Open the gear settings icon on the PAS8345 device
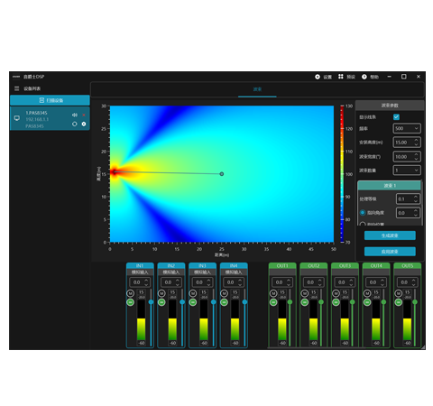433x406 pixels. [x=84, y=124]
